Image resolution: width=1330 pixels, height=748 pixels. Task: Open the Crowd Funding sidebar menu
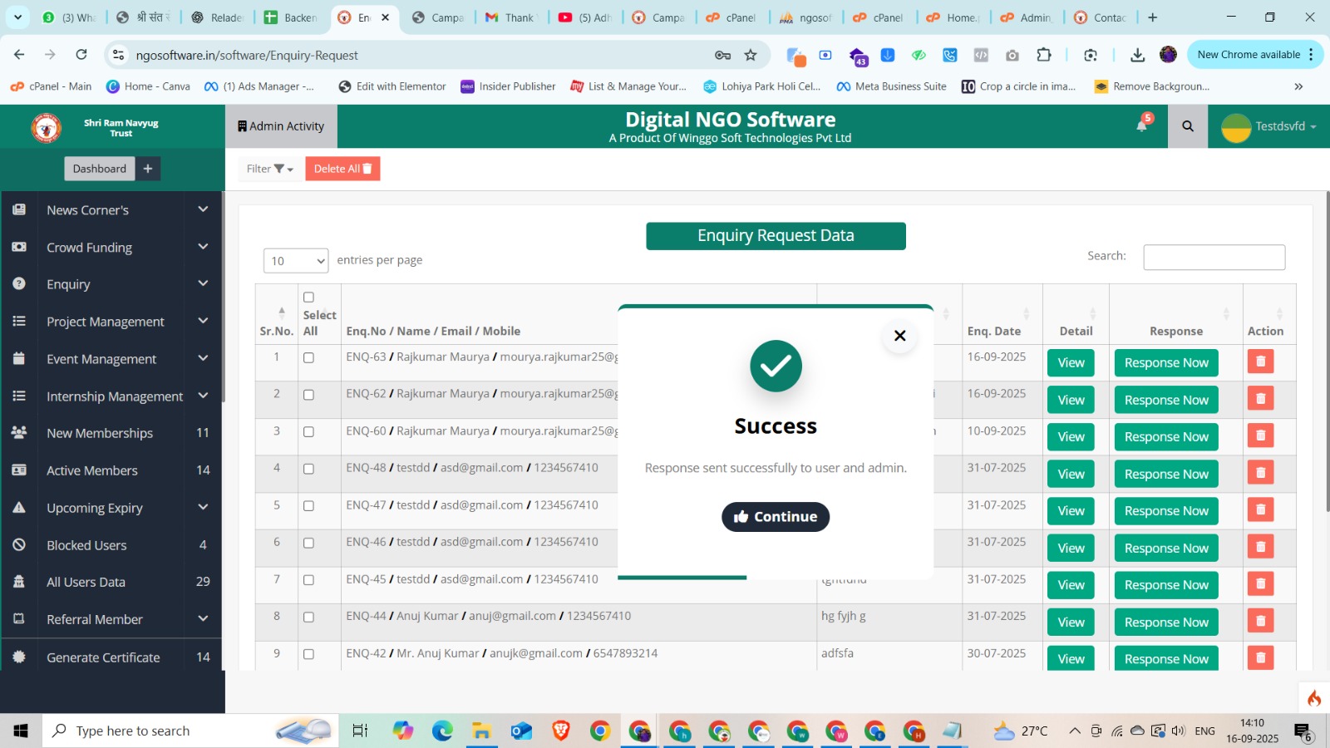[x=111, y=248]
